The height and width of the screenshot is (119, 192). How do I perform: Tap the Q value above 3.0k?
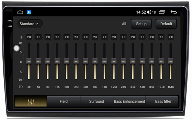point(133,37)
